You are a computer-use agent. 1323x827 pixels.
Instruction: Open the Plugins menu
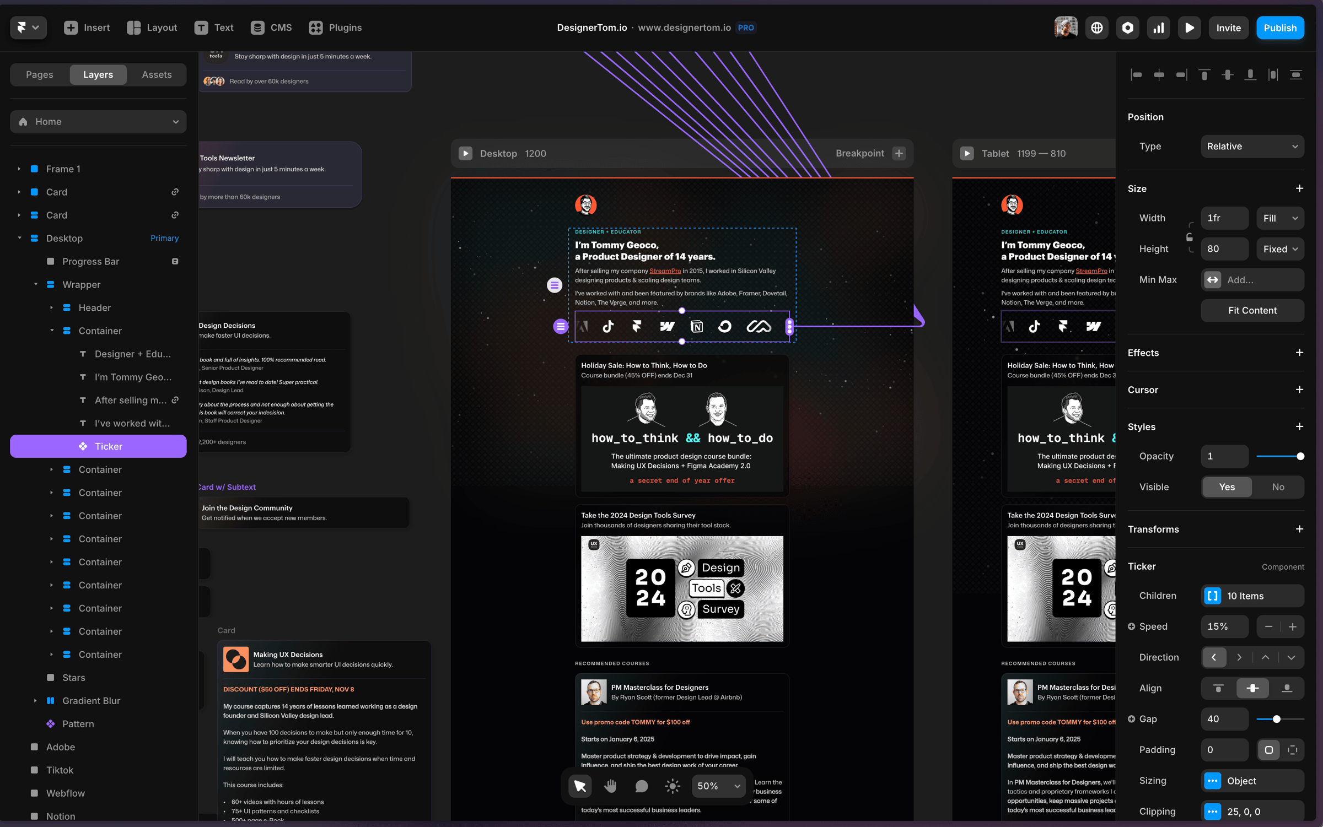(335, 28)
